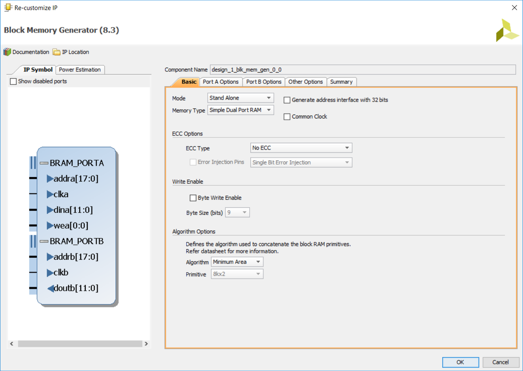523x371 pixels.
Task: Close the Re-customize IP dialog
Action: (x=514, y=8)
